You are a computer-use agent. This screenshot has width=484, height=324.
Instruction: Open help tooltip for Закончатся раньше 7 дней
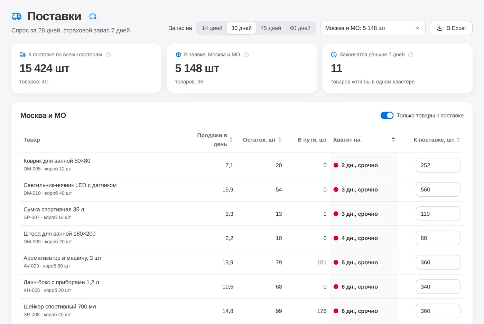(411, 55)
